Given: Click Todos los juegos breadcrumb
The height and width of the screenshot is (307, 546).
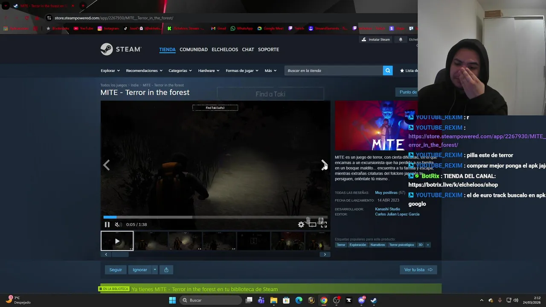Looking at the screenshot, I should [x=113, y=85].
